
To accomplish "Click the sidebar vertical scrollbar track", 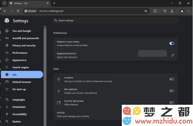I will (45, 77).
